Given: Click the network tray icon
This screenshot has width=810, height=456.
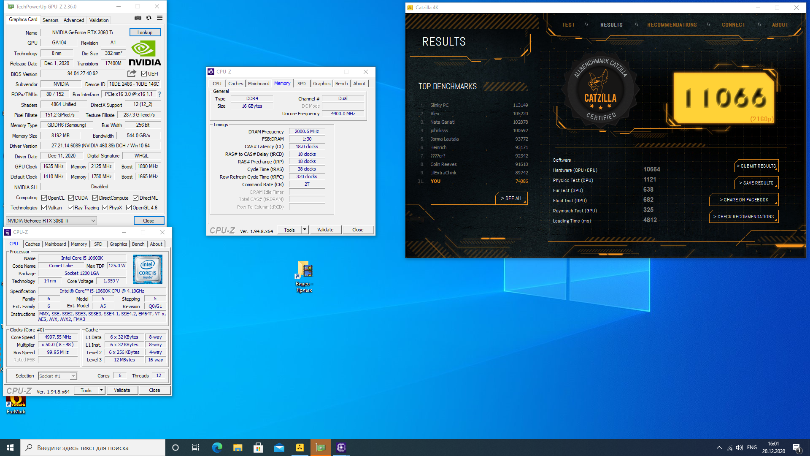Looking at the screenshot, I should click(730, 448).
